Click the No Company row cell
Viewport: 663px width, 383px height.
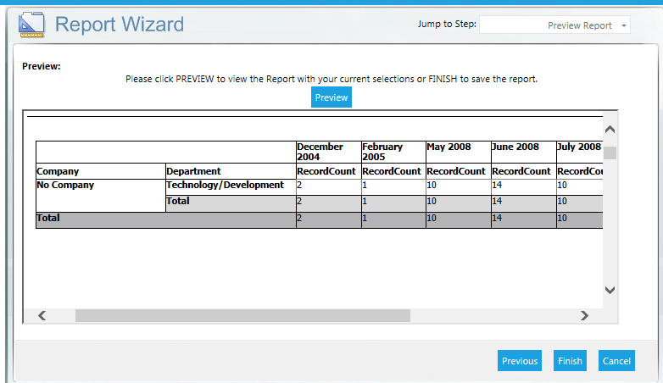click(x=65, y=185)
